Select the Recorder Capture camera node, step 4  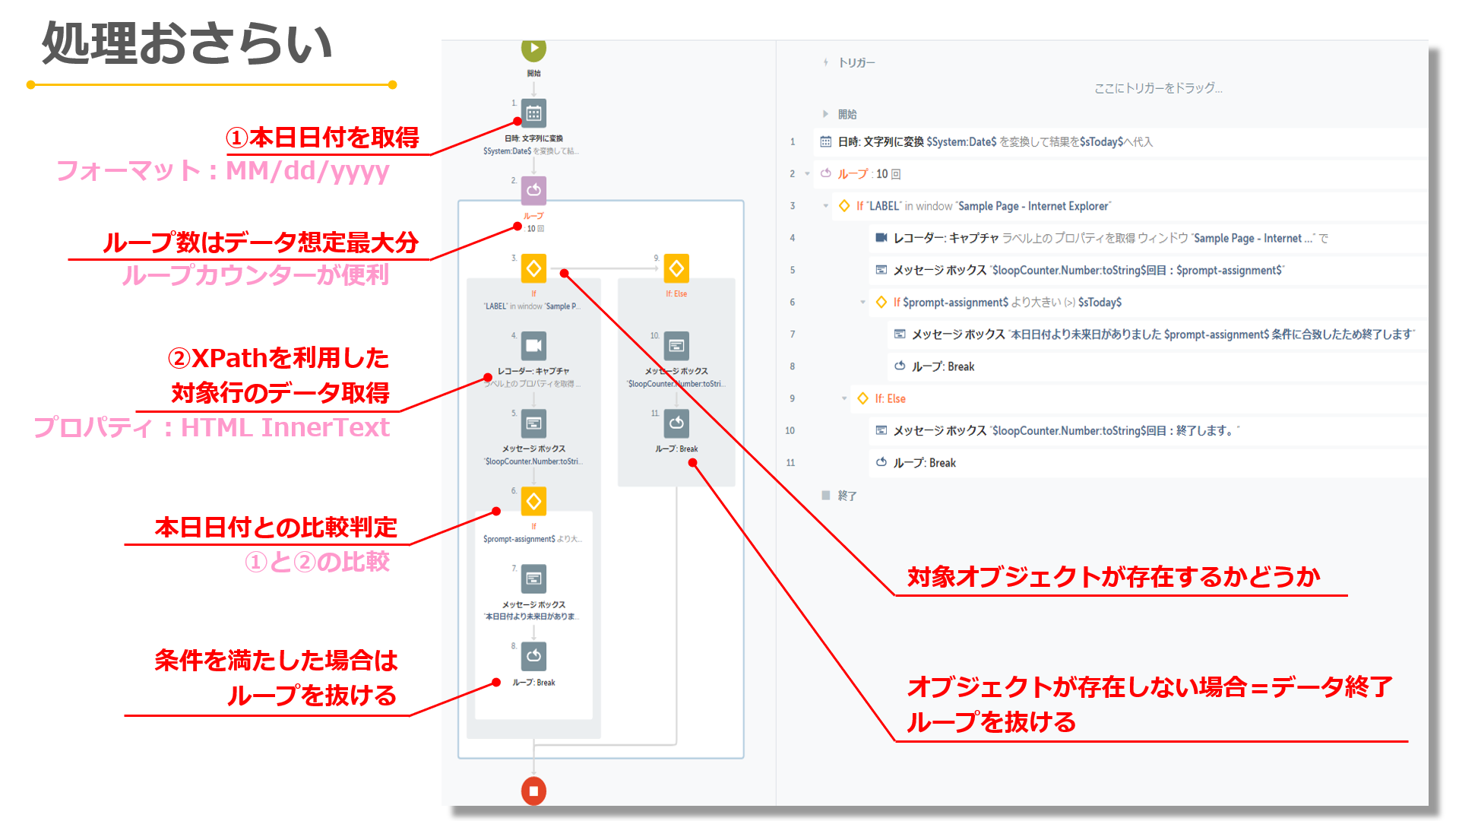[533, 346]
